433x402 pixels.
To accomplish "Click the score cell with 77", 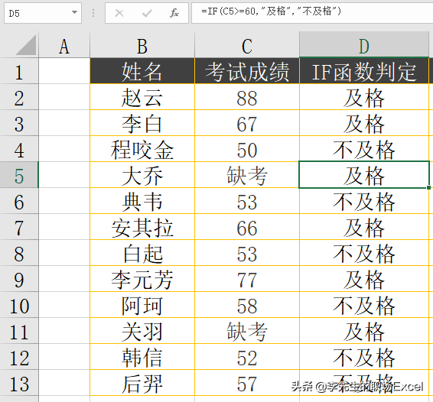I will click(247, 279).
